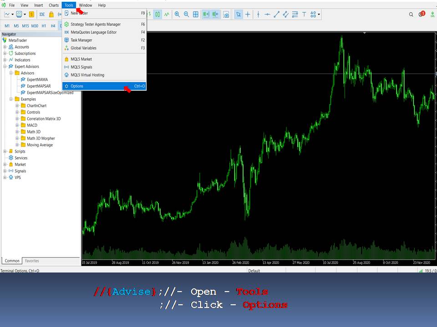Open the Charts menu
Viewport: 437px width, 327px height.
(54, 5)
